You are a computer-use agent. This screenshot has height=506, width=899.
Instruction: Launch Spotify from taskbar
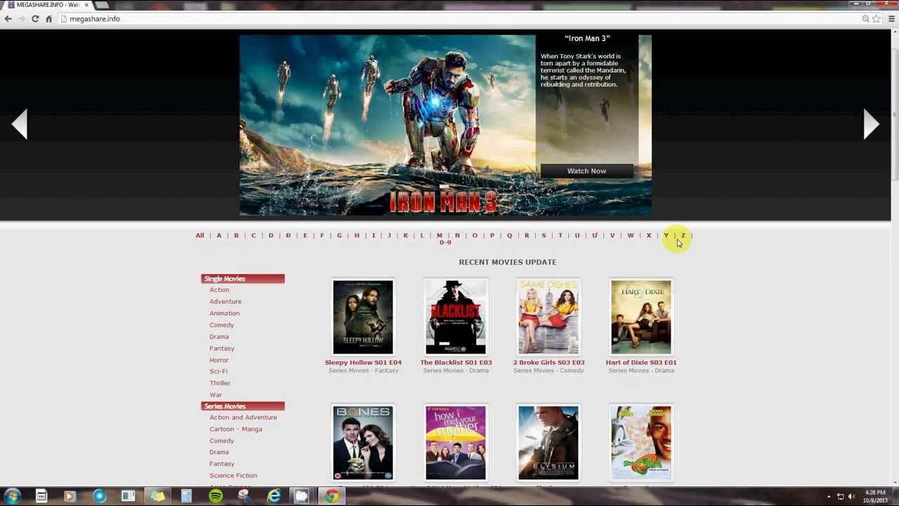pyautogui.click(x=216, y=497)
